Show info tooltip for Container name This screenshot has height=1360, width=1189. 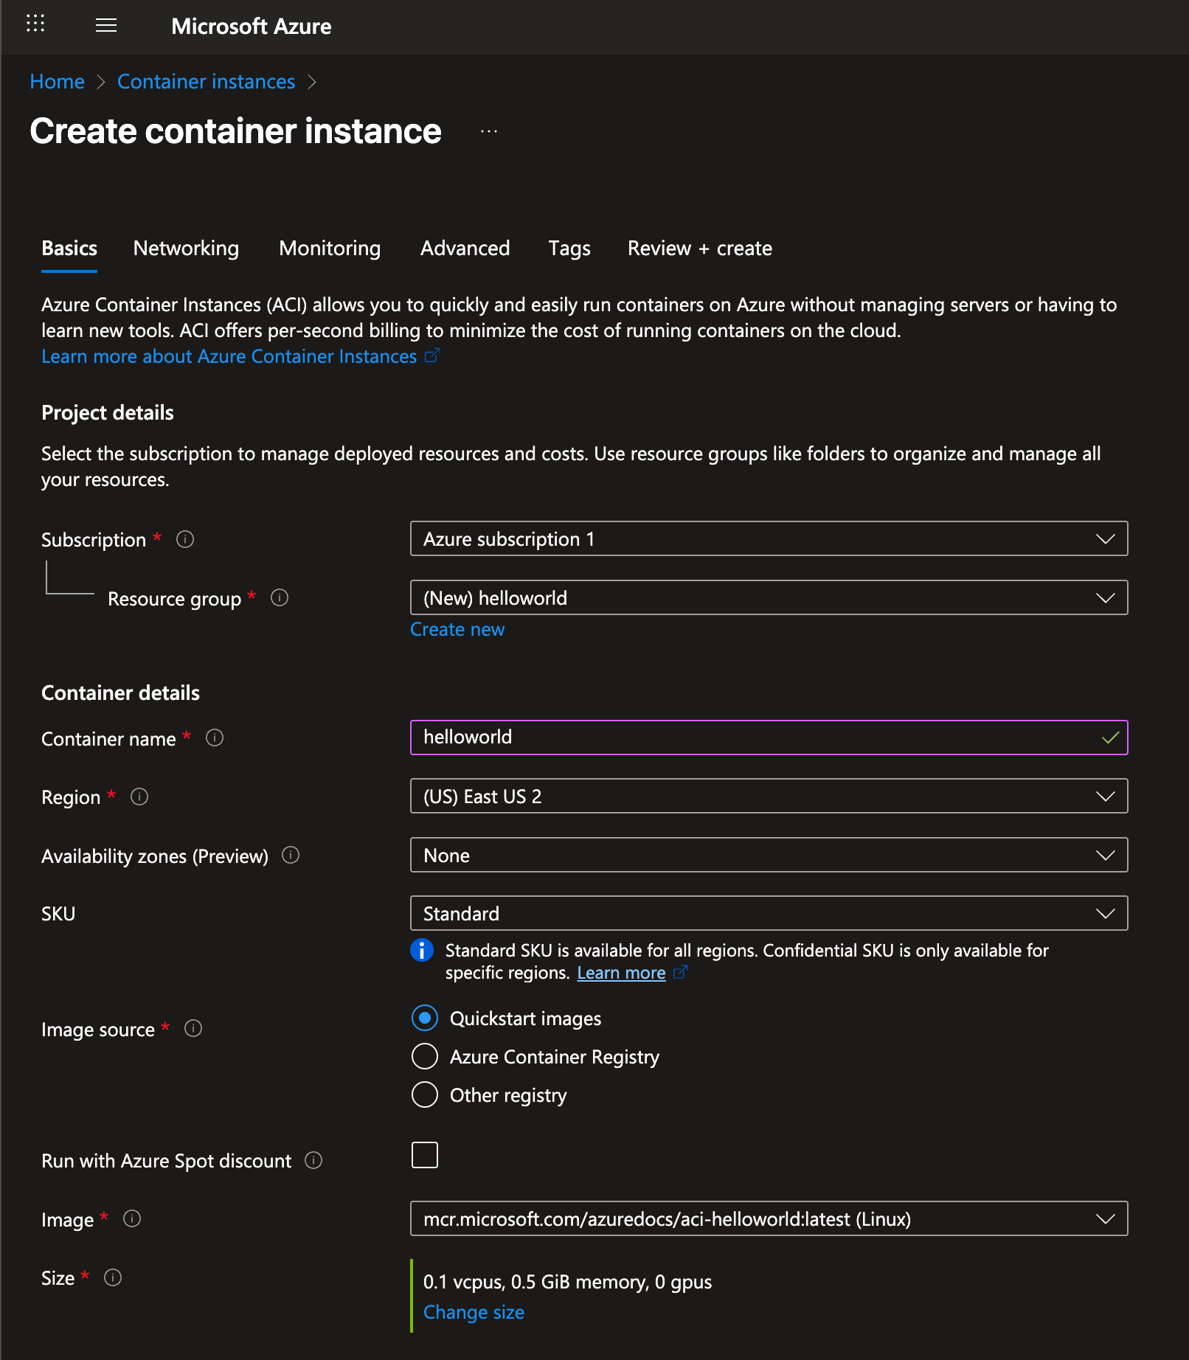(215, 738)
